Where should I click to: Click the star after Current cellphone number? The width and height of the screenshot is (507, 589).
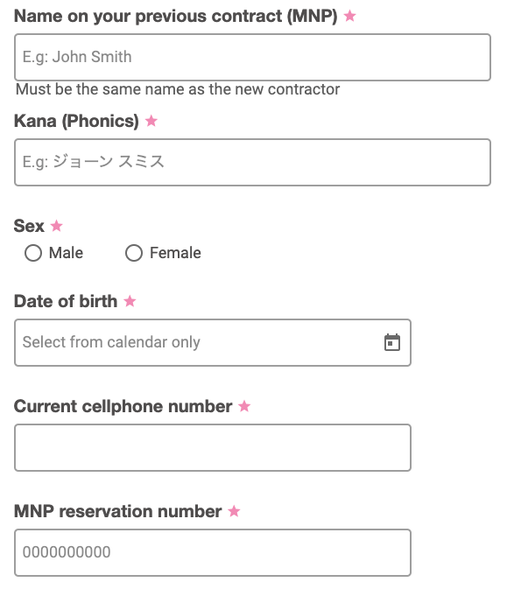(x=244, y=406)
